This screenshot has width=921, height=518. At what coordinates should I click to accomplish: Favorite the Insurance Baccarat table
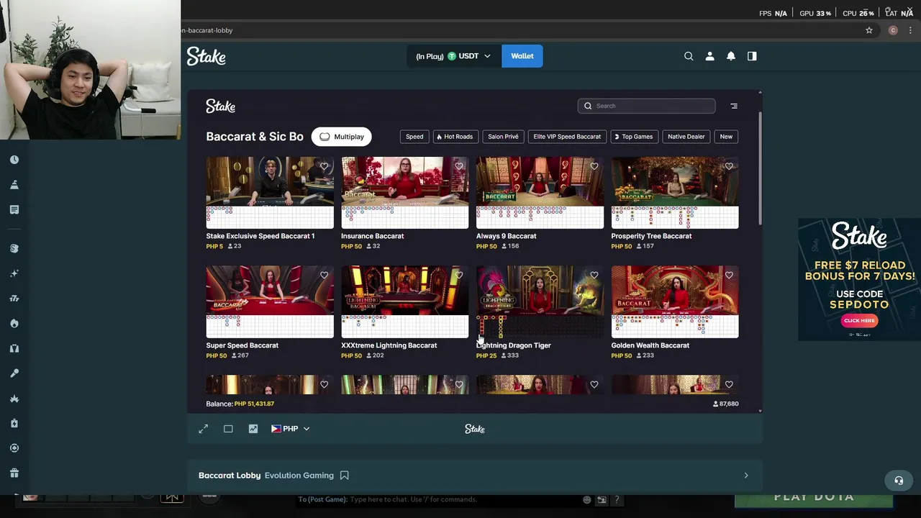[x=459, y=166]
